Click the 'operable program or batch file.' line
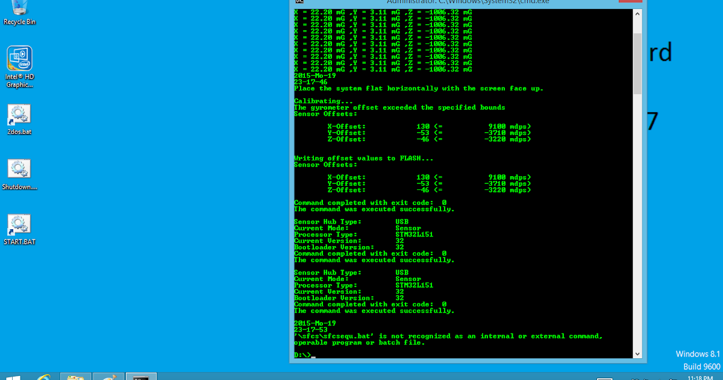Image resolution: width=723 pixels, height=380 pixels. (359, 342)
